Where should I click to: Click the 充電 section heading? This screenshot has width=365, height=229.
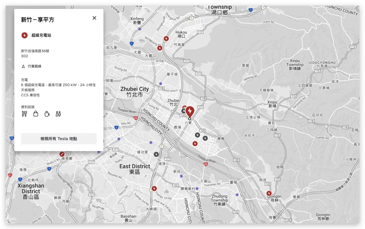click(24, 80)
